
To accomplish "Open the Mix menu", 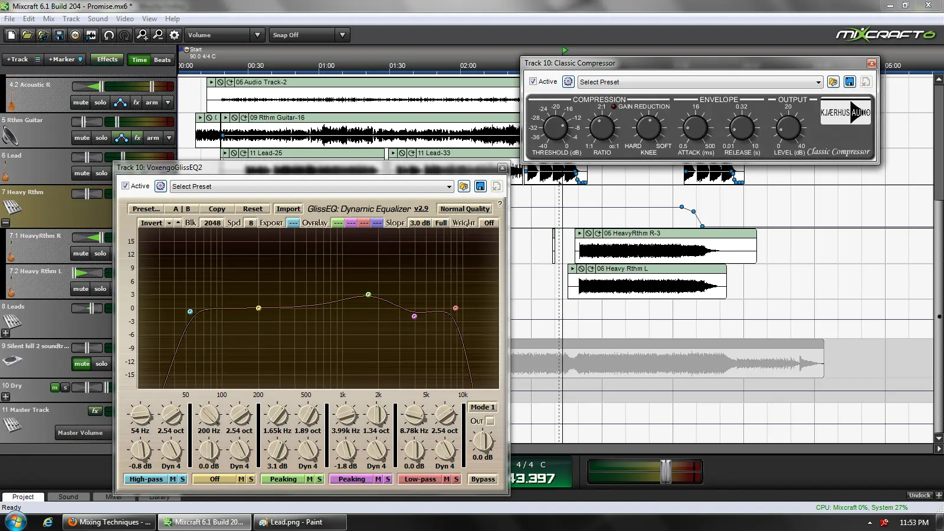I will [49, 19].
